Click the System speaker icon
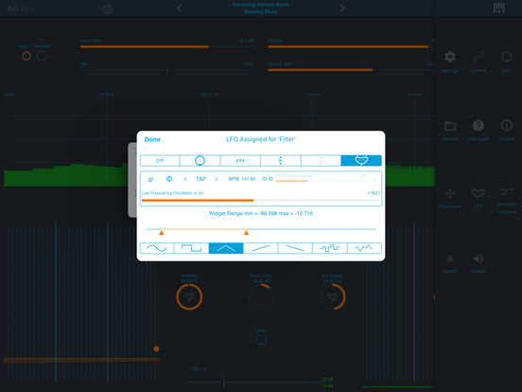The height and width of the screenshot is (392, 522). coord(478,259)
